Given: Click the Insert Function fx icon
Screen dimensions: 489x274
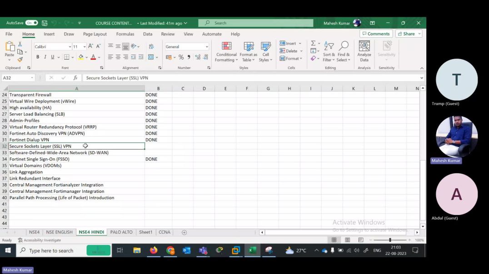Looking at the screenshot, I should (75, 78).
